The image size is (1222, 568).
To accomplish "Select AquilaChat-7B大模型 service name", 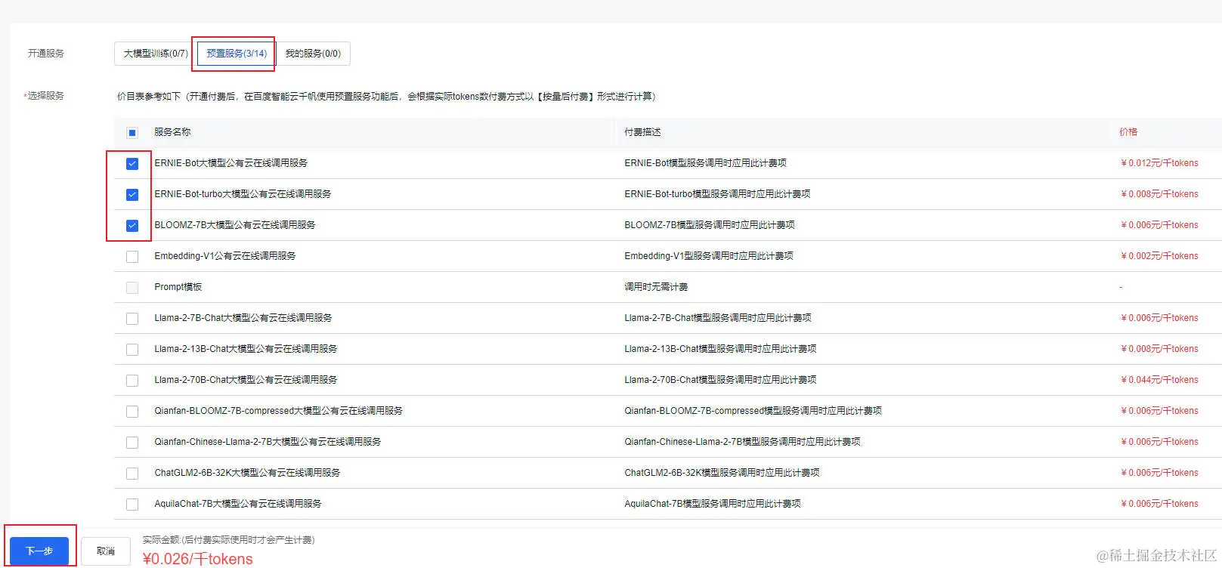I will coord(238,504).
